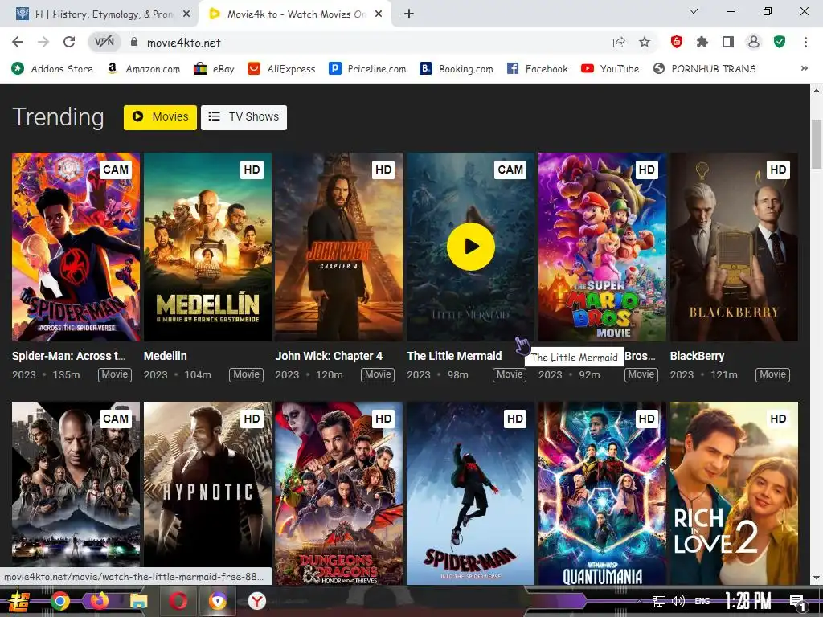Open Extensions puzzle menu
Screen dimensions: 823x617
(x=702, y=42)
